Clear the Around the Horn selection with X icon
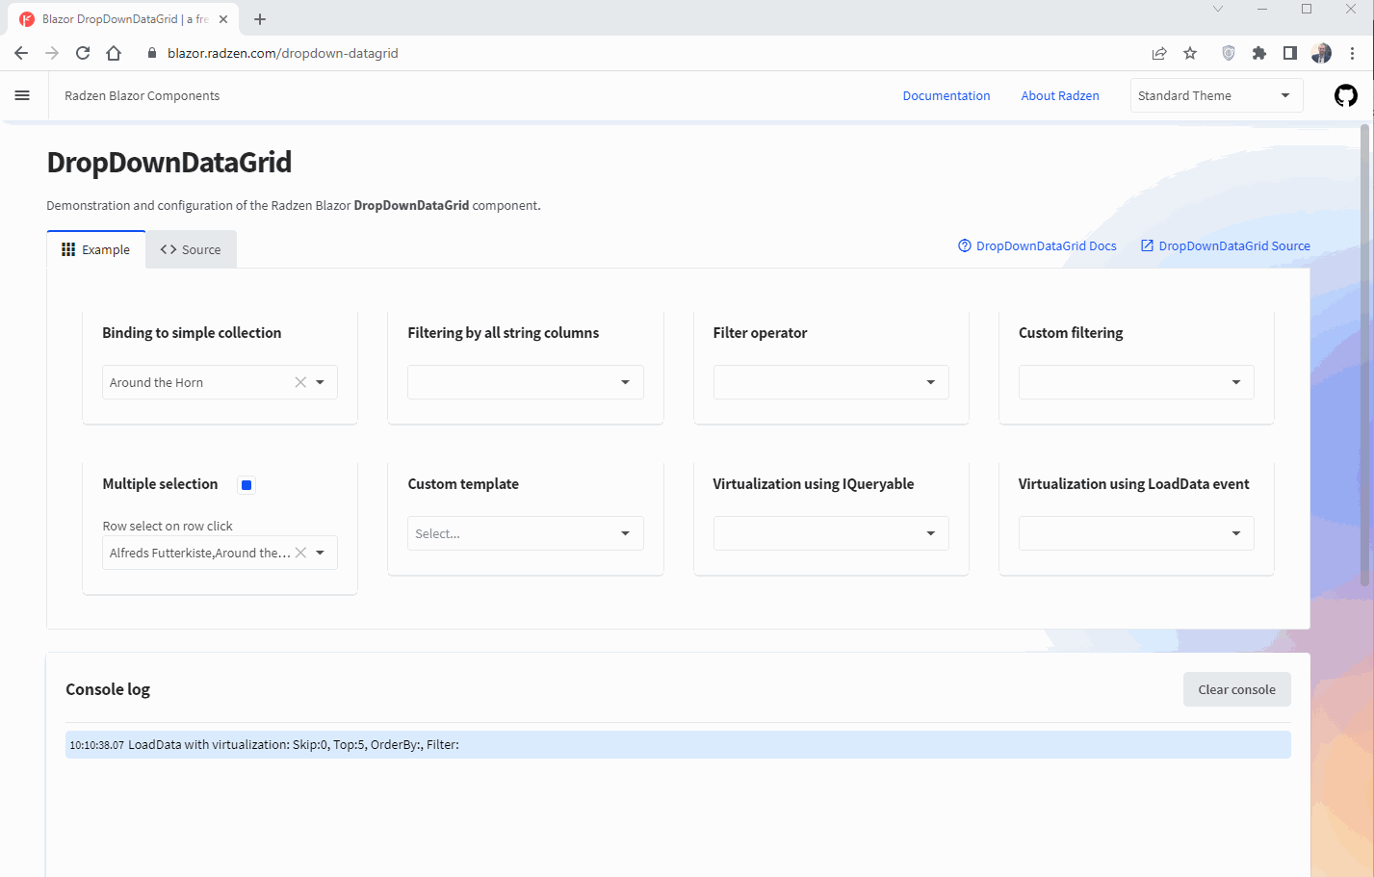Image resolution: width=1374 pixels, height=877 pixels. point(299,381)
